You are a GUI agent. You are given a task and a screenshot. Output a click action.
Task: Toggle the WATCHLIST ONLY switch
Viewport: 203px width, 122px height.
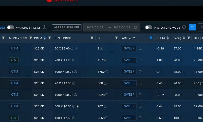tap(10, 27)
